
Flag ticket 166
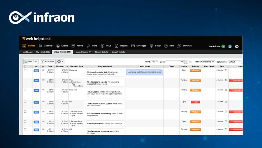[x=43, y=70]
